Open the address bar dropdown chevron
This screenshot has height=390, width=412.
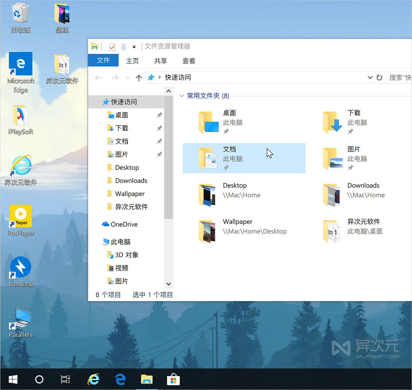(370, 77)
